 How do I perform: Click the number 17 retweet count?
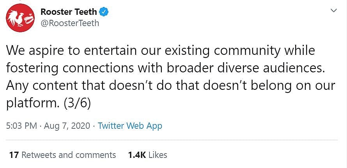pos(14,155)
